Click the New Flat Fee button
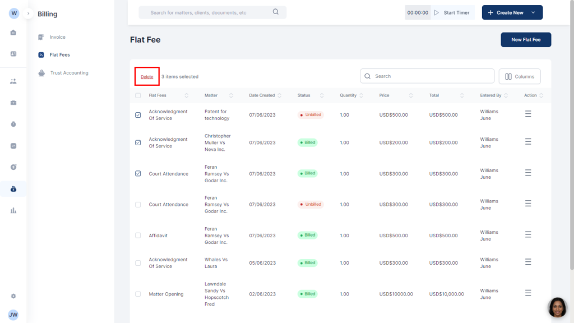The width and height of the screenshot is (574, 323). pyautogui.click(x=525, y=40)
